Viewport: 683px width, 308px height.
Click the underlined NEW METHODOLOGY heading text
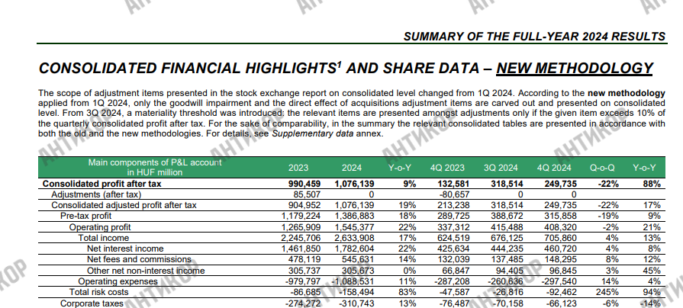coord(574,69)
